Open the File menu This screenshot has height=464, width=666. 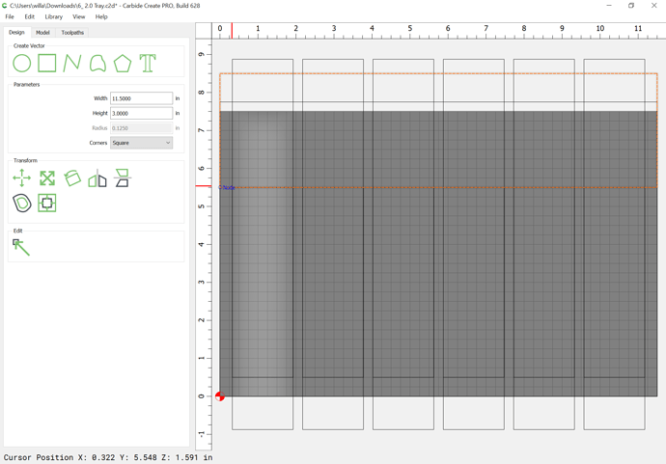(x=10, y=16)
